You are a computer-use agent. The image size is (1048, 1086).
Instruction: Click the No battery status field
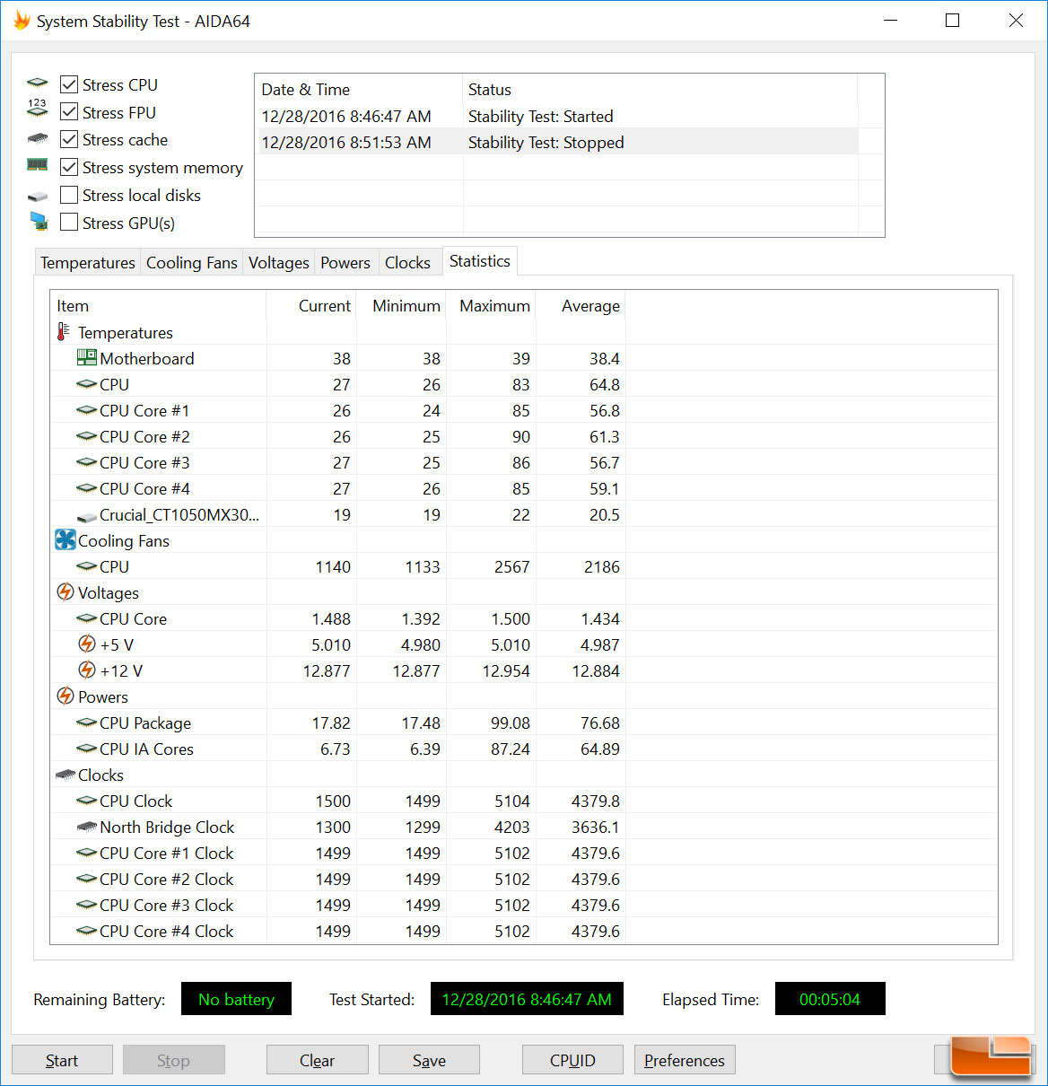pos(236,999)
